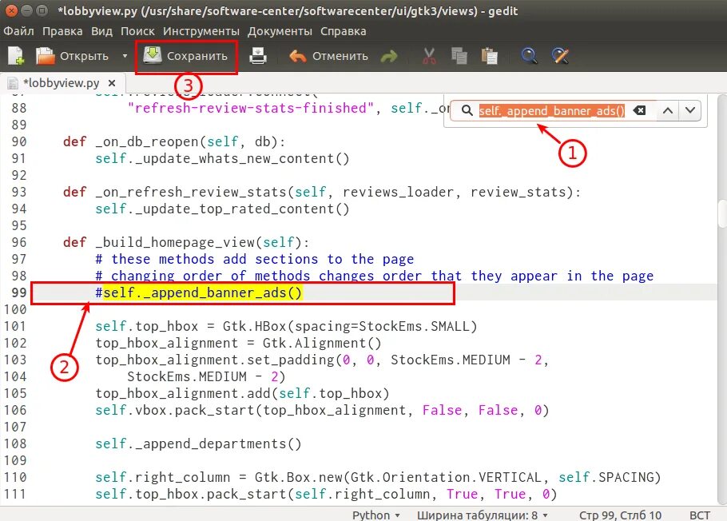
Task: Click line 102 top_hbox_alignment = Gtk.Alignment()
Action: pyautogui.click(x=238, y=343)
